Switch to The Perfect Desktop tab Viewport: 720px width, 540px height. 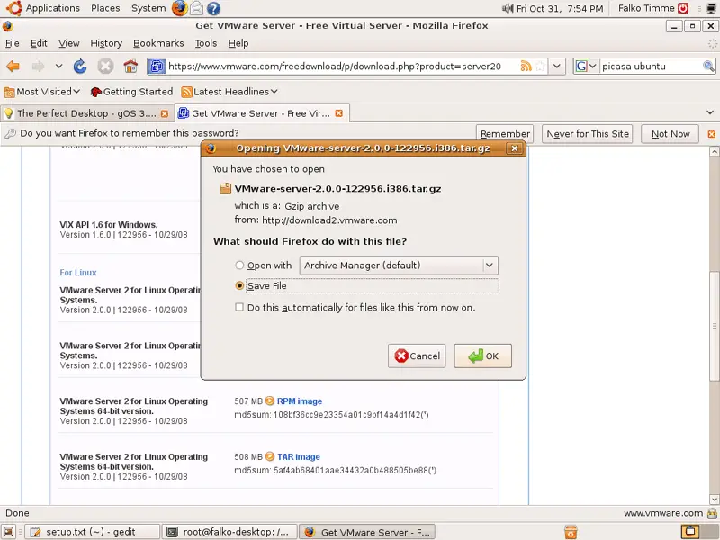(86, 113)
